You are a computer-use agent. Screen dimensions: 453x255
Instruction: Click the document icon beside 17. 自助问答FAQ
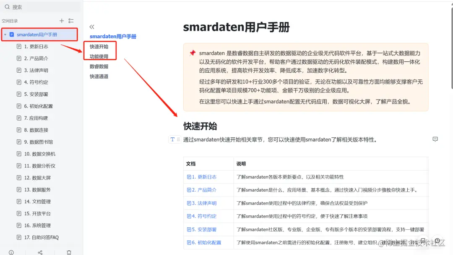(18, 237)
